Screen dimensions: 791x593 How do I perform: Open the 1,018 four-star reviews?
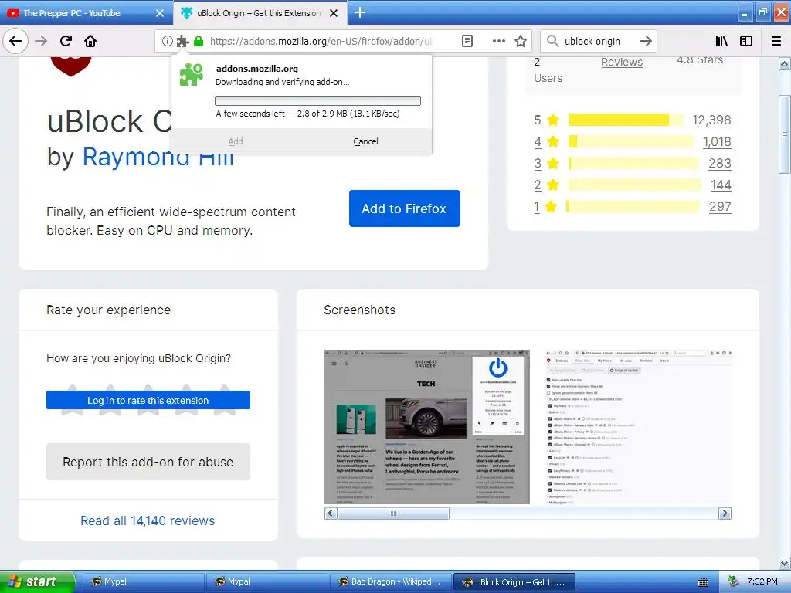(717, 142)
